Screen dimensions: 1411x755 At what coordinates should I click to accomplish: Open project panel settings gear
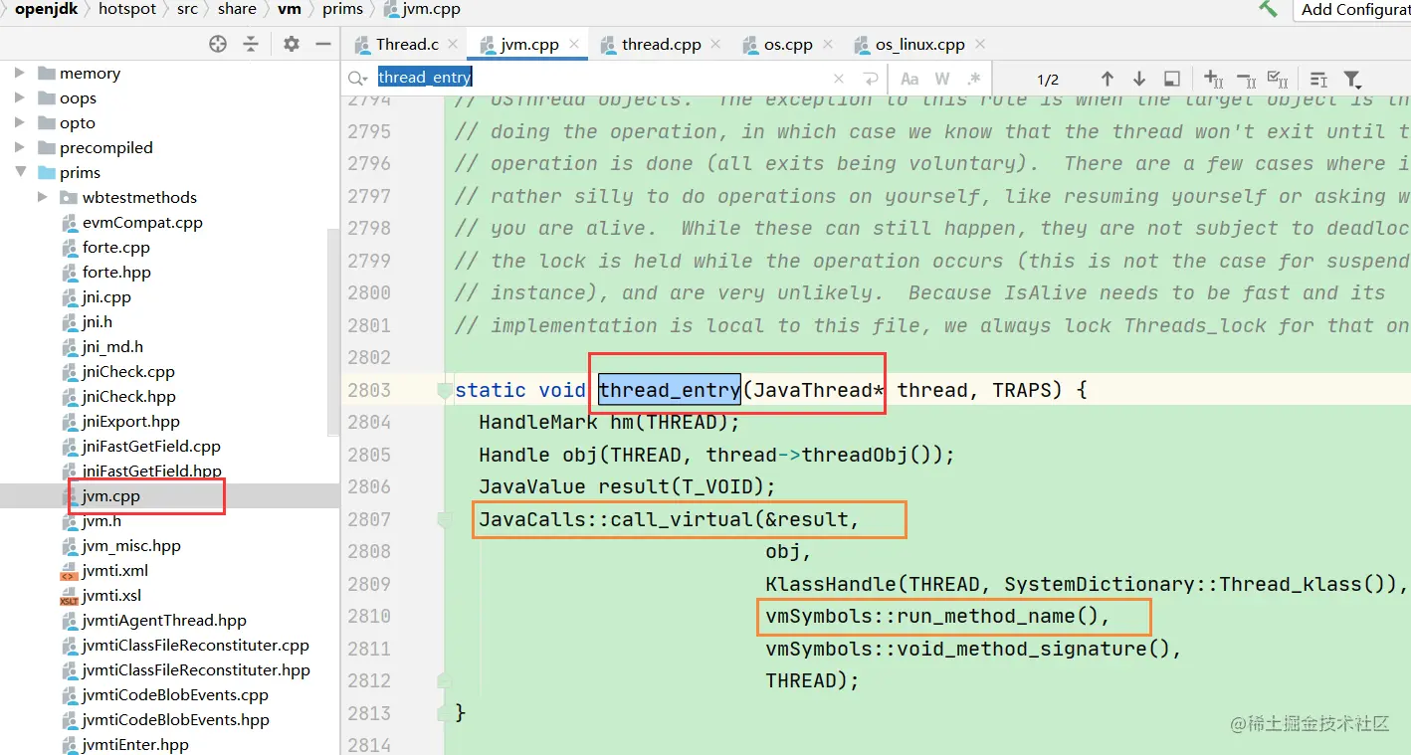291,44
